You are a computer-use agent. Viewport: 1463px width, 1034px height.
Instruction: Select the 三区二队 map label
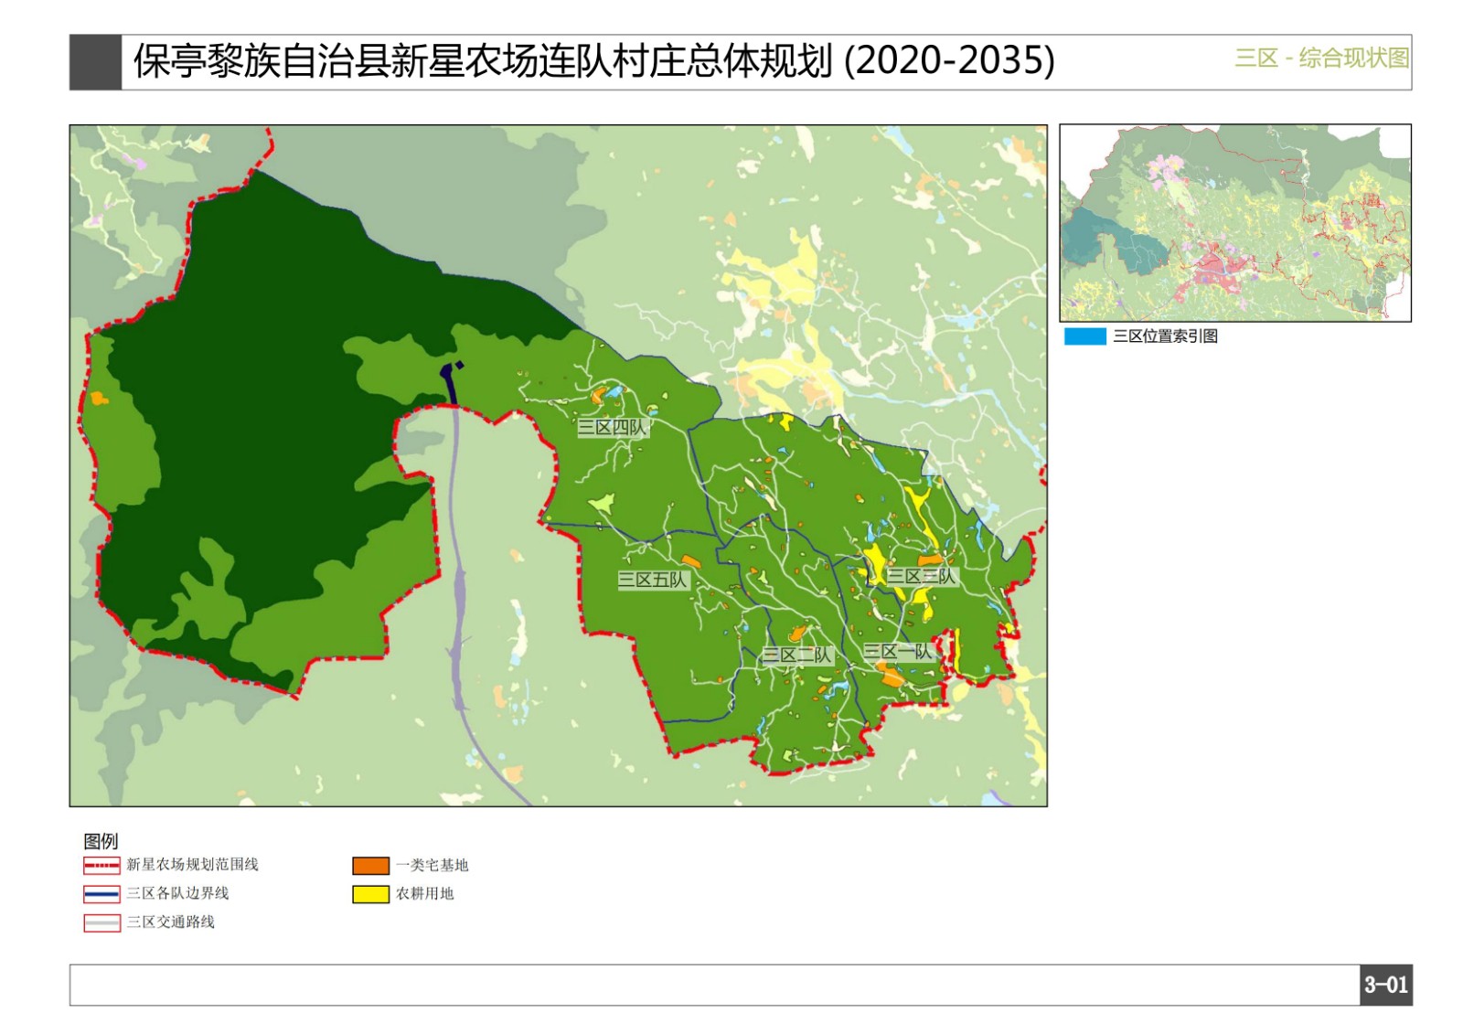798,655
